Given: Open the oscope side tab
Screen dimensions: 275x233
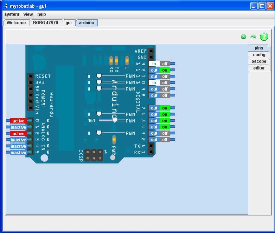Looking at the screenshot, I should point(259,61).
